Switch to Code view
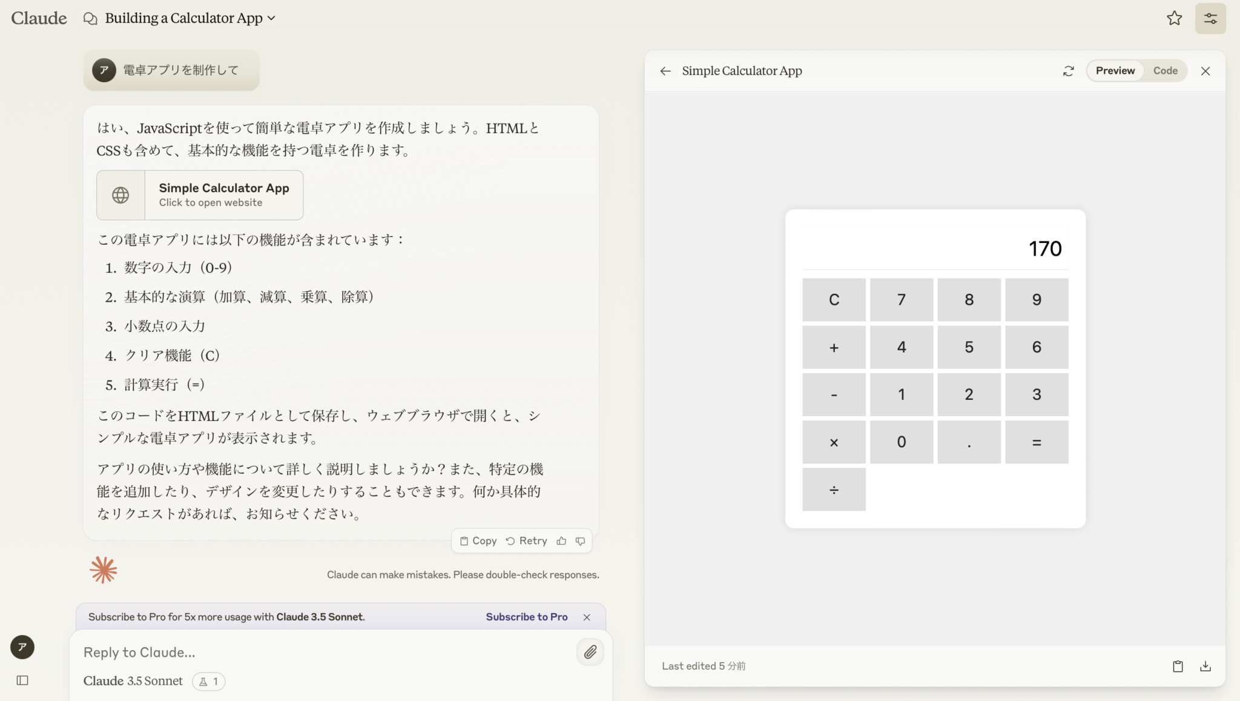The height and width of the screenshot is (701, 1240). click(x=1165, y=71)
